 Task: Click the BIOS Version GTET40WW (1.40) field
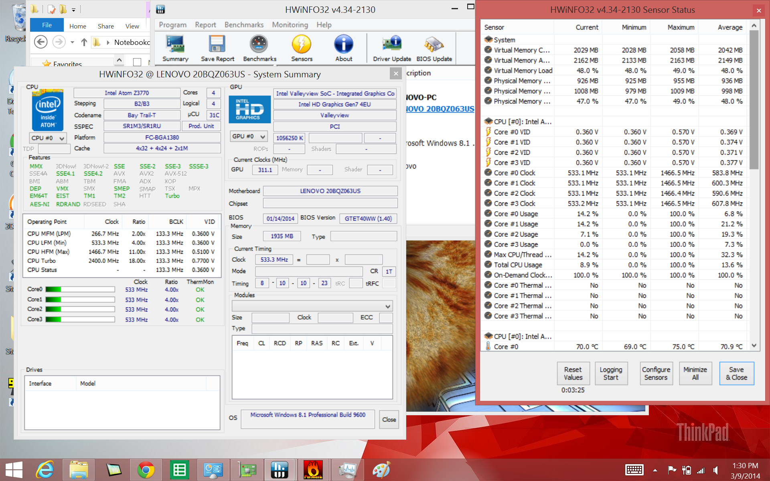(x=368, y=218)
